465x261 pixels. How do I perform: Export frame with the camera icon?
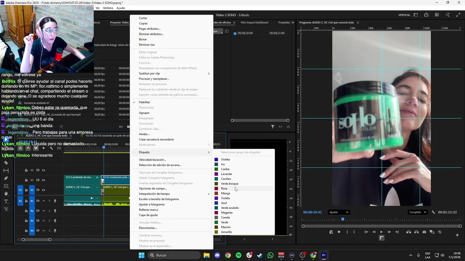pyautogui.click(x=424, y=232)
